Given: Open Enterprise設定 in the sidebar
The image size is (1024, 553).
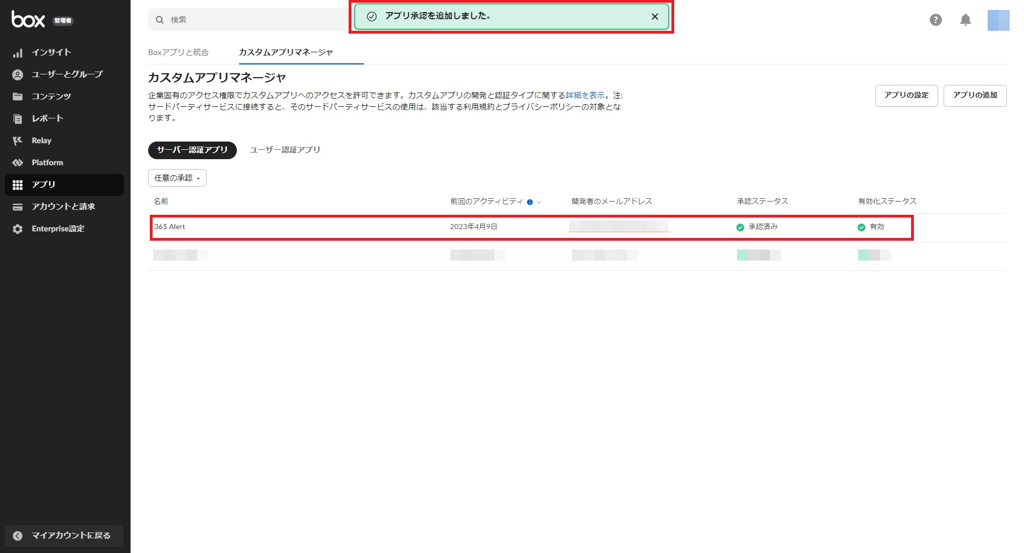Looking at the screenshot, I should point(58,229).
